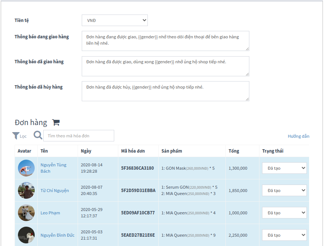Click the Thông báo đã hủy hàng textarea
Viewport: 324px width, 246px height.
pos(165,91)
